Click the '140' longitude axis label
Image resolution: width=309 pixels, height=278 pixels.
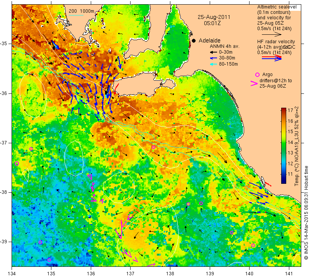(x=249, y=273)
